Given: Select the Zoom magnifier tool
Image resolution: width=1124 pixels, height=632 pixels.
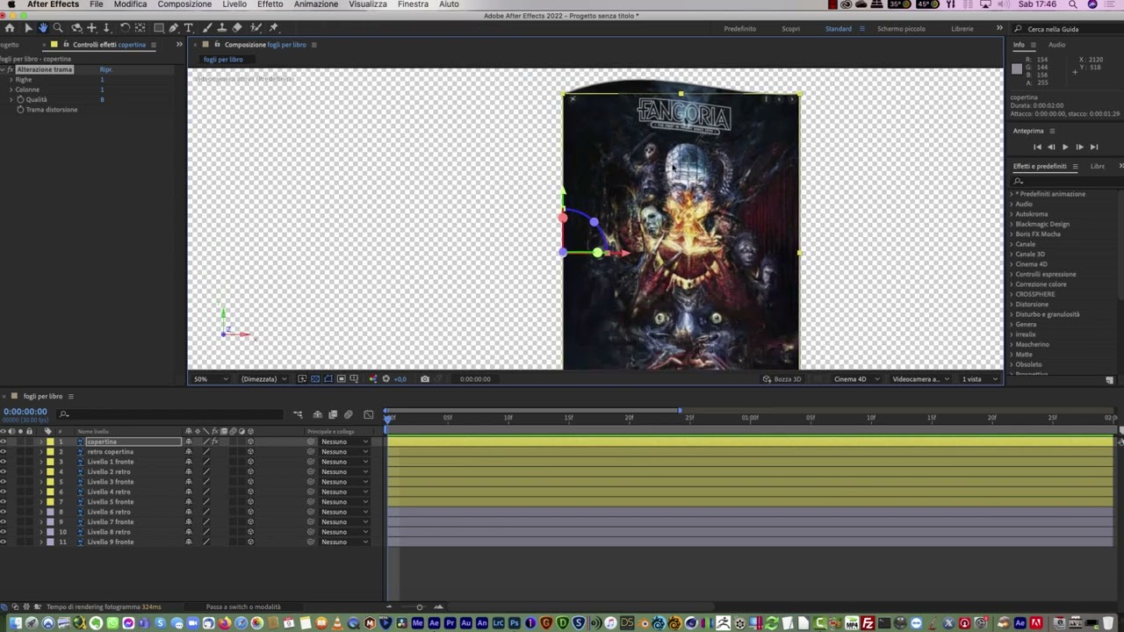Looking at the screenshot, I should (x=58, y=28).
